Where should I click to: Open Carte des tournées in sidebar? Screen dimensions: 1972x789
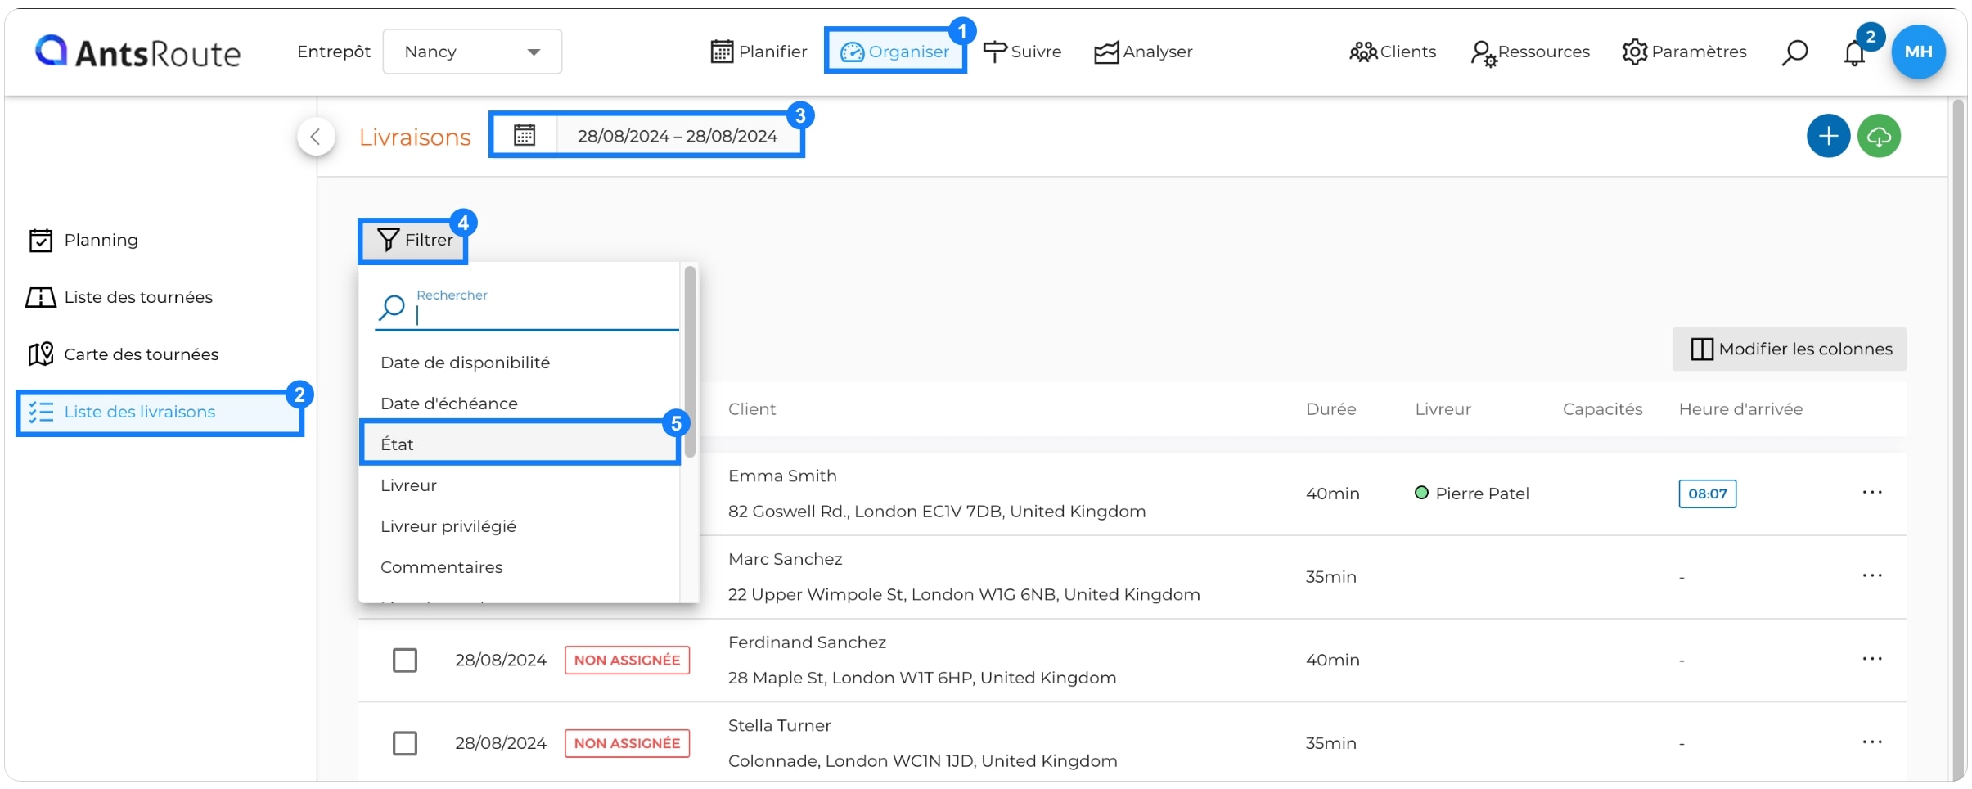[124, 354]
